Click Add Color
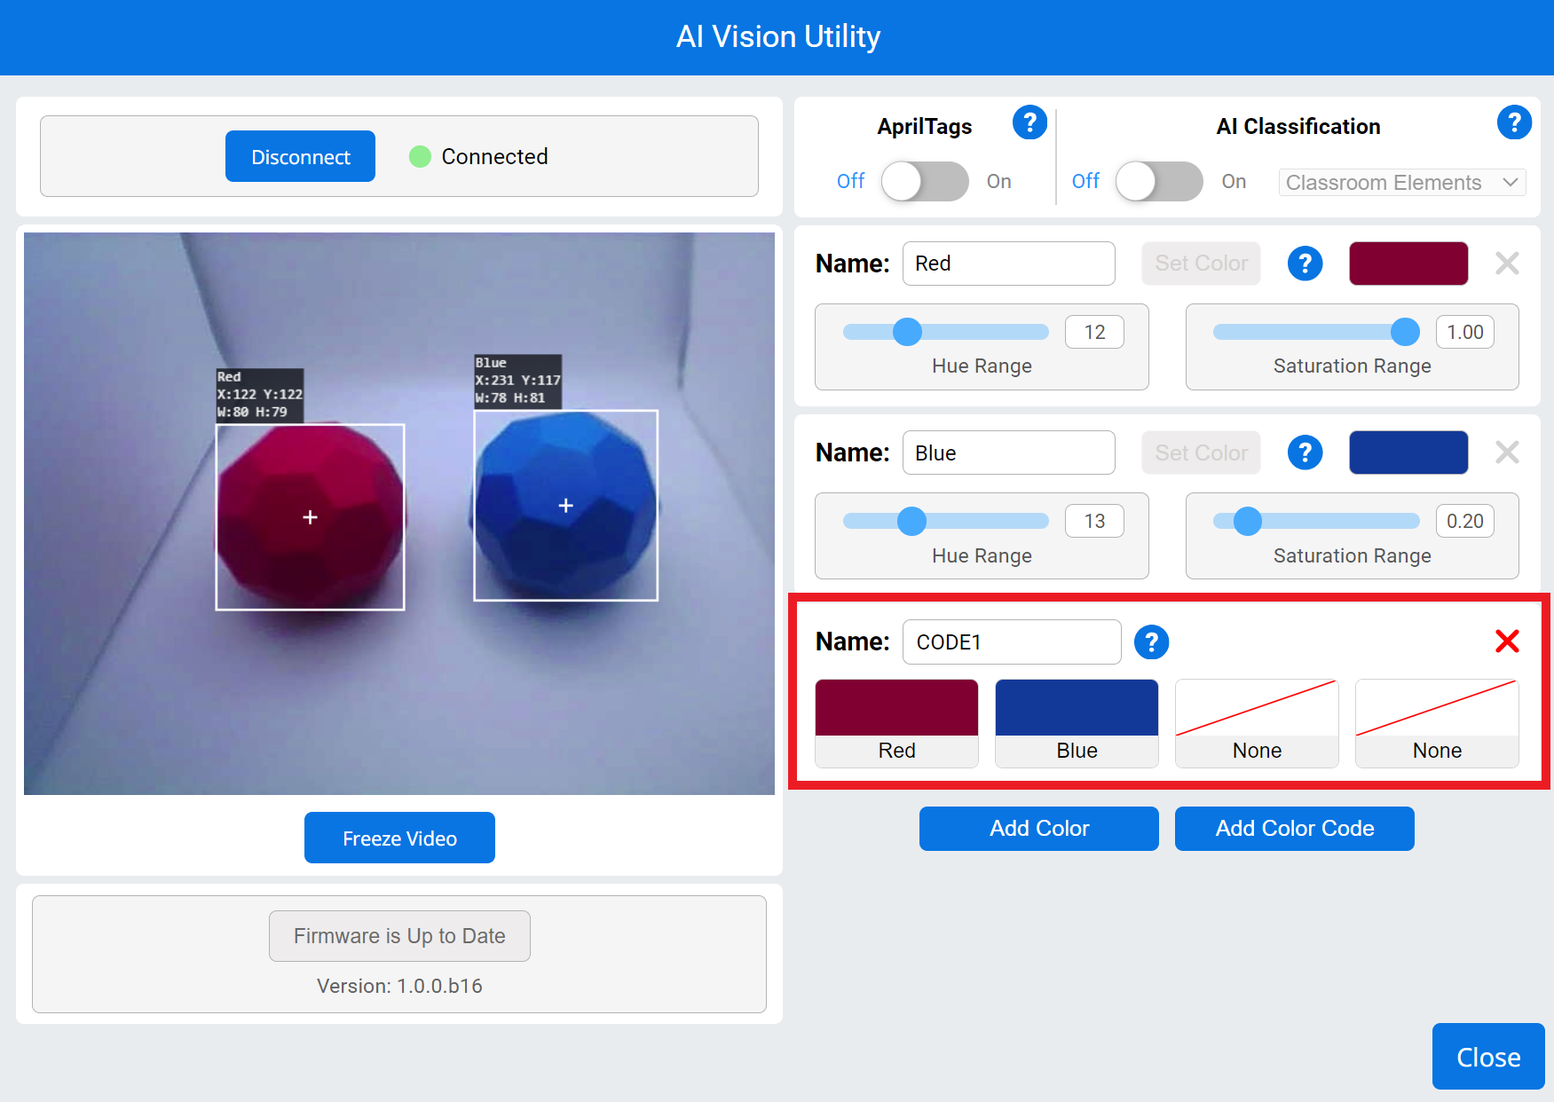Screen dimensions: 1554x1102 click(1038, 828)
